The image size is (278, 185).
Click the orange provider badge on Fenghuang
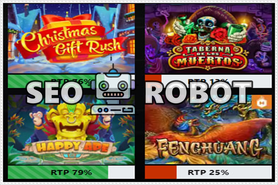point(262,102)
